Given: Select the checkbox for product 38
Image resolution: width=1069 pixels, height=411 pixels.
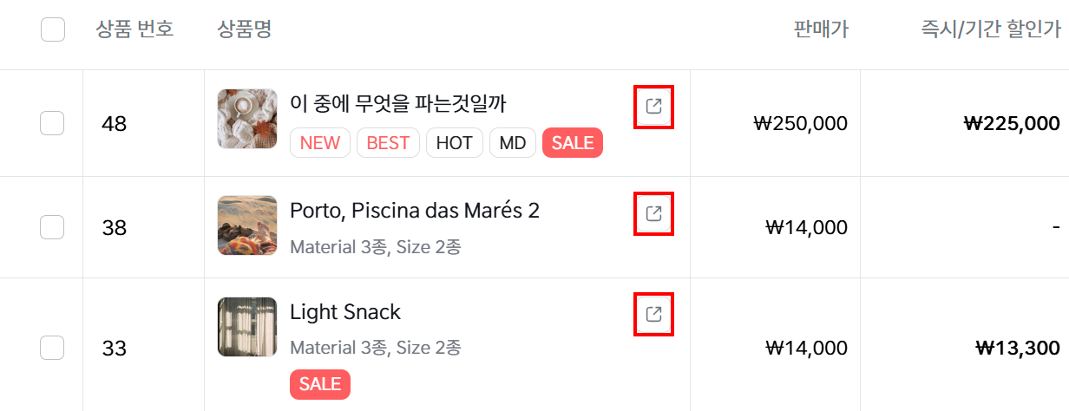Looking at the screenshot, I should pos(52,227).
